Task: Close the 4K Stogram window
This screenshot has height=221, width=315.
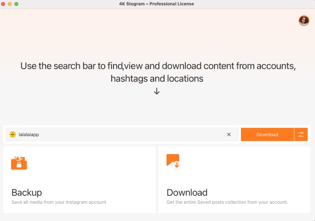Action: [x=3, y=4]
